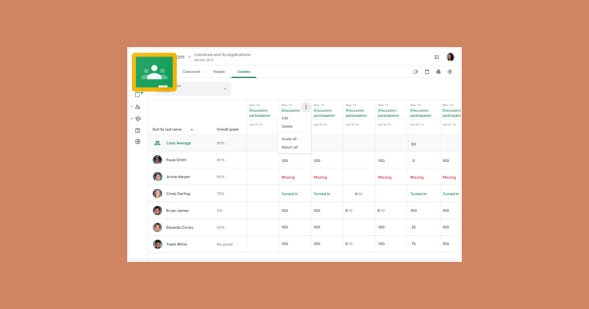Click Eduardo Cortez's avatar

coord(157,227)
